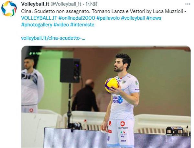Open the attached volleyball player photo
Image resolution: width=194 pixels, height=148 pixels.
[x=106, y=97]
